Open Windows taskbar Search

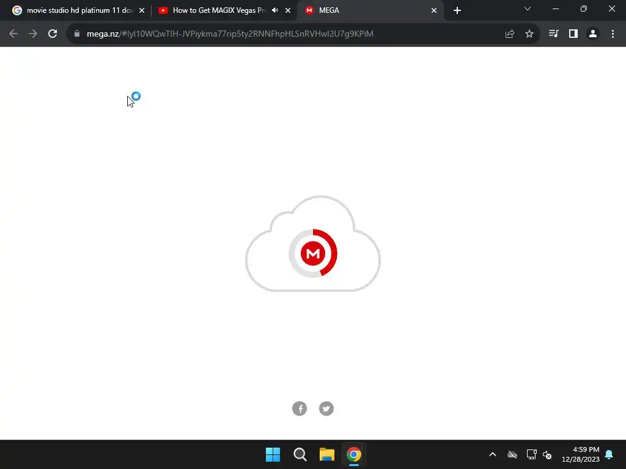tap(300, 454)
